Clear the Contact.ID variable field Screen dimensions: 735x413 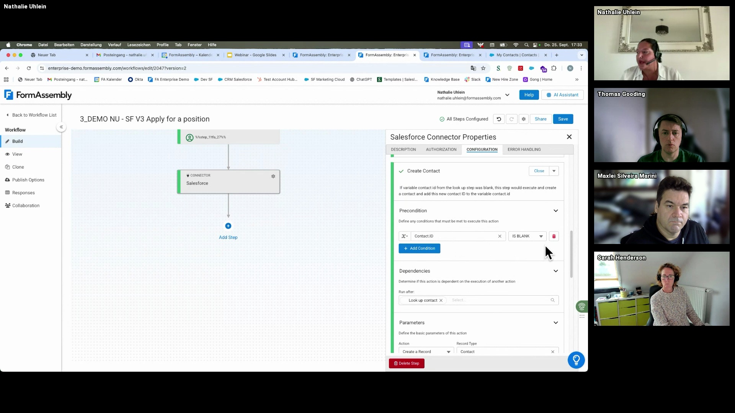pos(500,236)
